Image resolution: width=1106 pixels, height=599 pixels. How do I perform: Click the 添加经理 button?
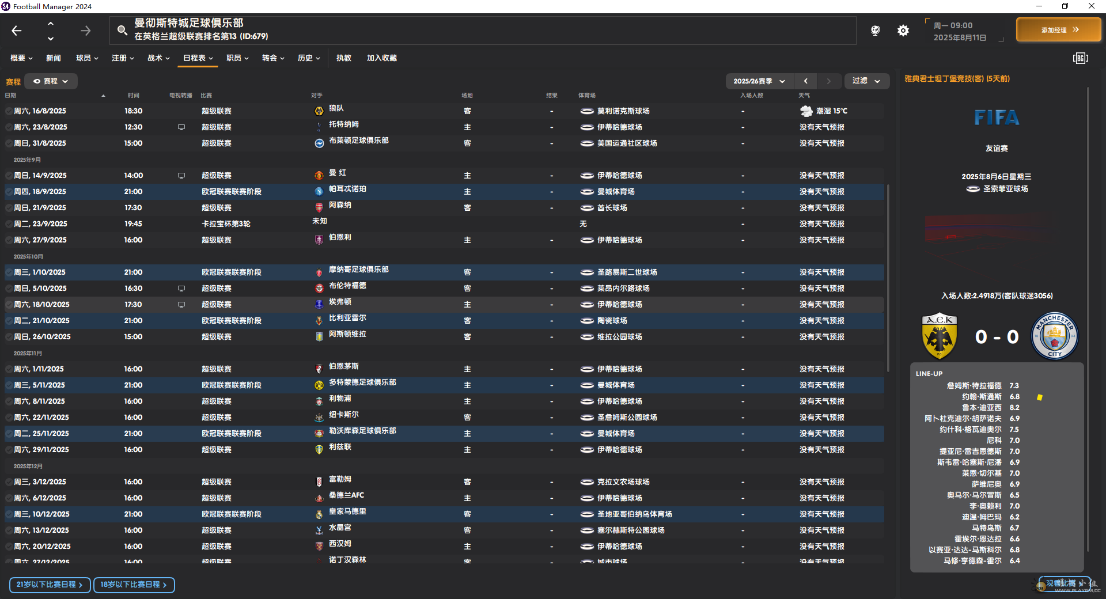[1059, 30]
